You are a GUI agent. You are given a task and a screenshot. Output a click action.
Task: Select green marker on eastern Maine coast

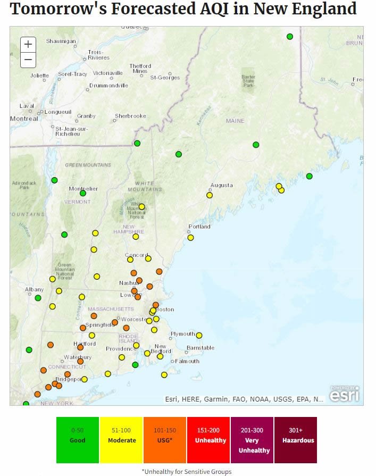[309, 176]
